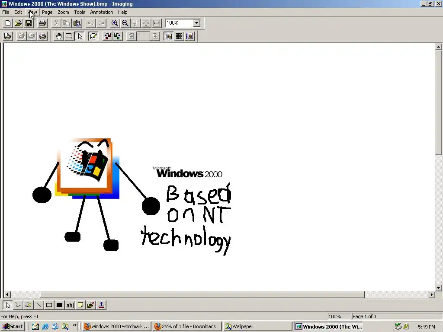Fit image to window width
The image size is (443, 332).
(157, 23)
